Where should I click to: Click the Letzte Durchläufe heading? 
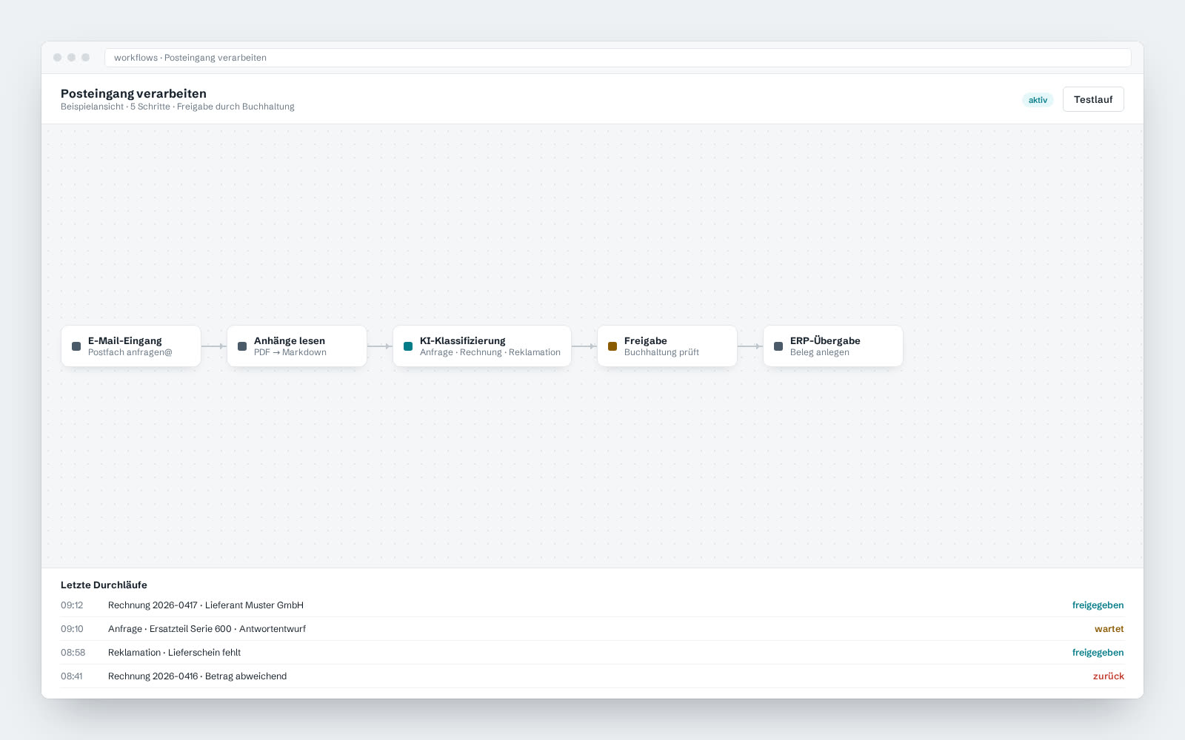104,585
